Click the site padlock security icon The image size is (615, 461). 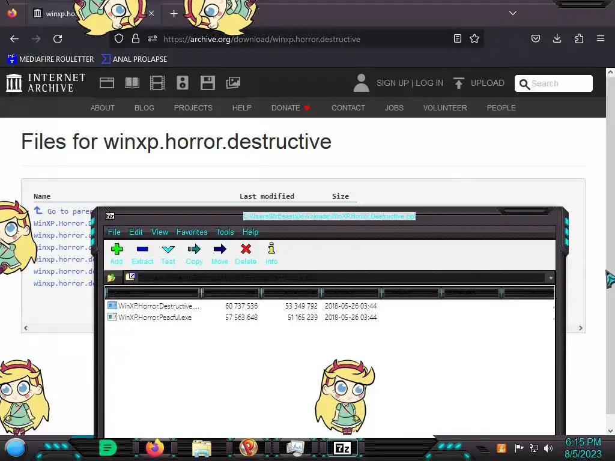(x=136, y=39)
